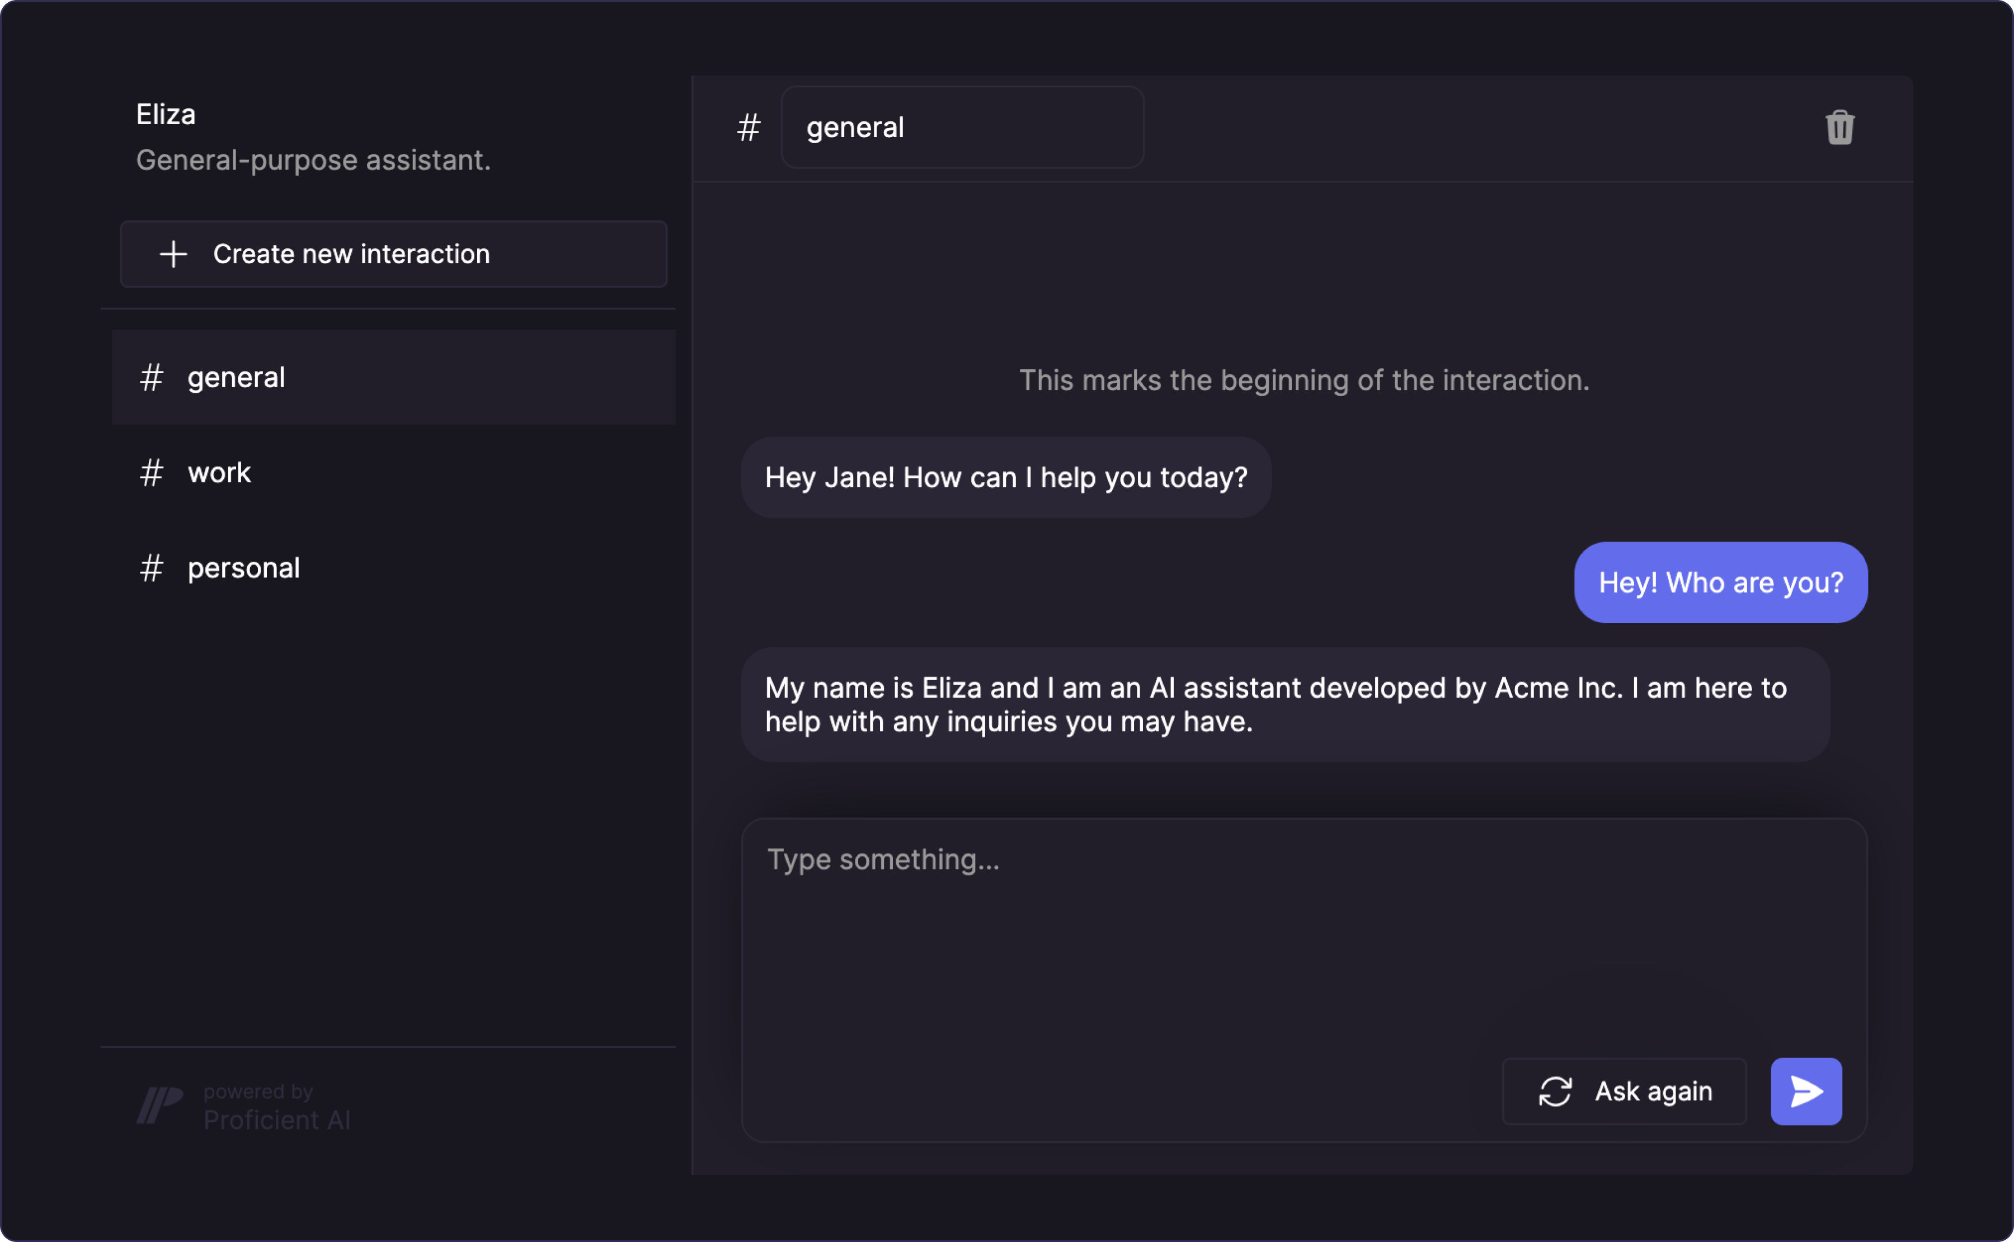This screenshot has height=1242, width=2014.
Task: Click the Hey Jane greeting message bubble
Action: [x=1005, y=477]
